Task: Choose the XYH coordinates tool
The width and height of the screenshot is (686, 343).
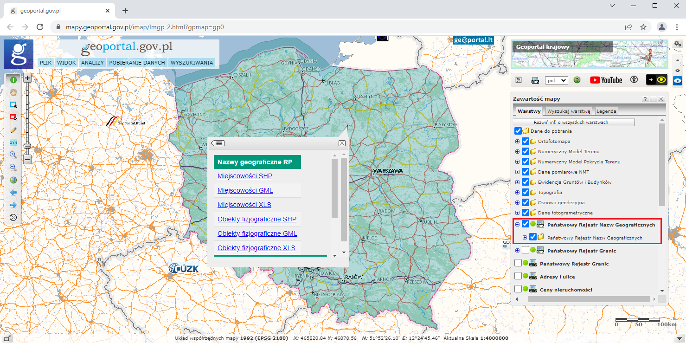Action: 13,143
